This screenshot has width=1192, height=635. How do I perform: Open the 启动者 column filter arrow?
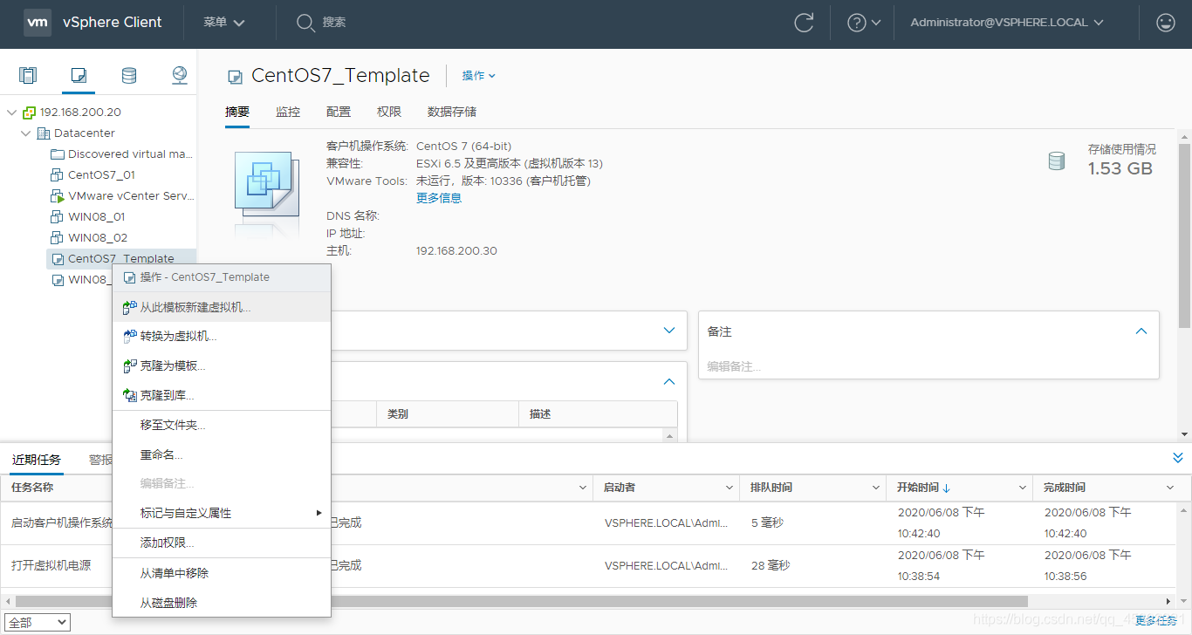(x=730, y=488)
